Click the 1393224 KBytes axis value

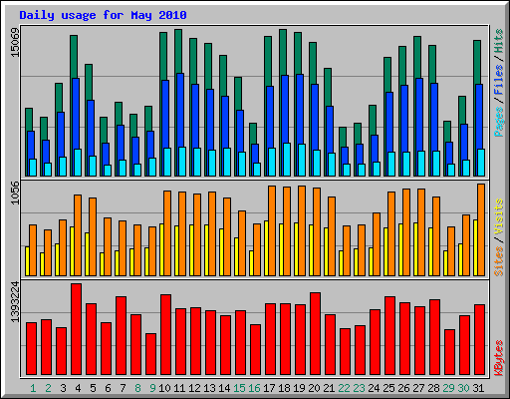pos(15,302)
